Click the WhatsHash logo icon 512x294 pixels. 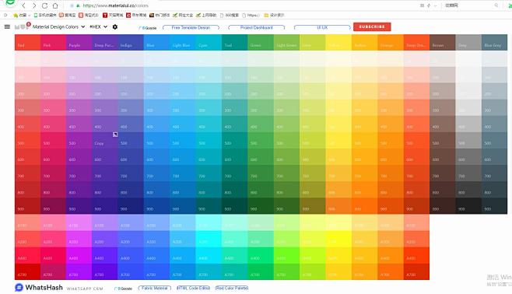pyautogui.click(x=19, y=288)
